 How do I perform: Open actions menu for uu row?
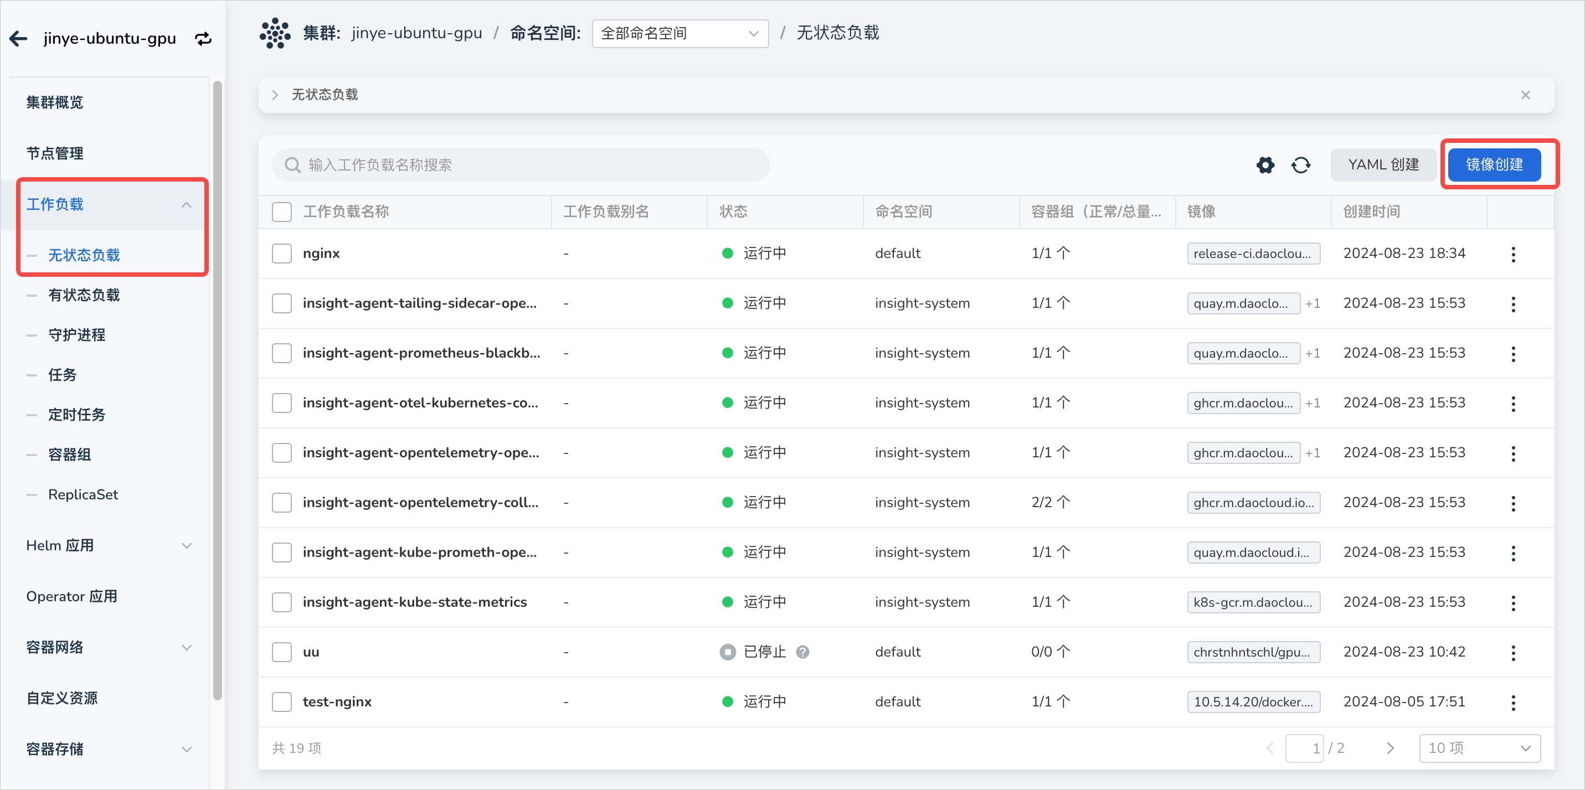pos(1513,652)
